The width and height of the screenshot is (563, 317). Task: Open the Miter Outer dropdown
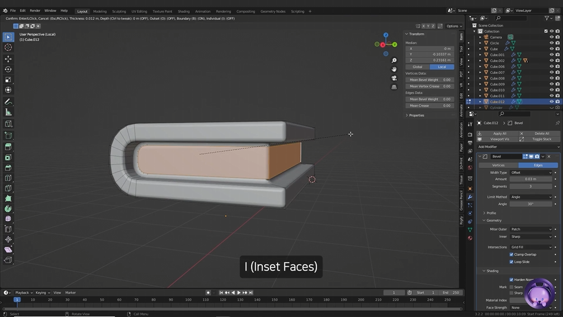point(530,229)
